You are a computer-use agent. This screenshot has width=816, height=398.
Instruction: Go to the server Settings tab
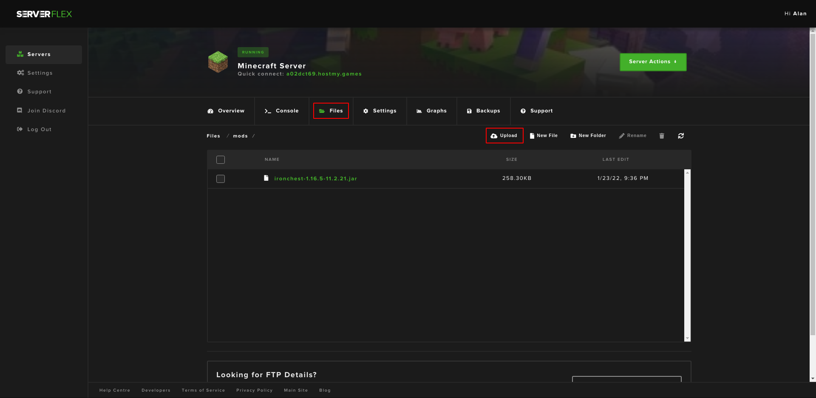point(380,111)
